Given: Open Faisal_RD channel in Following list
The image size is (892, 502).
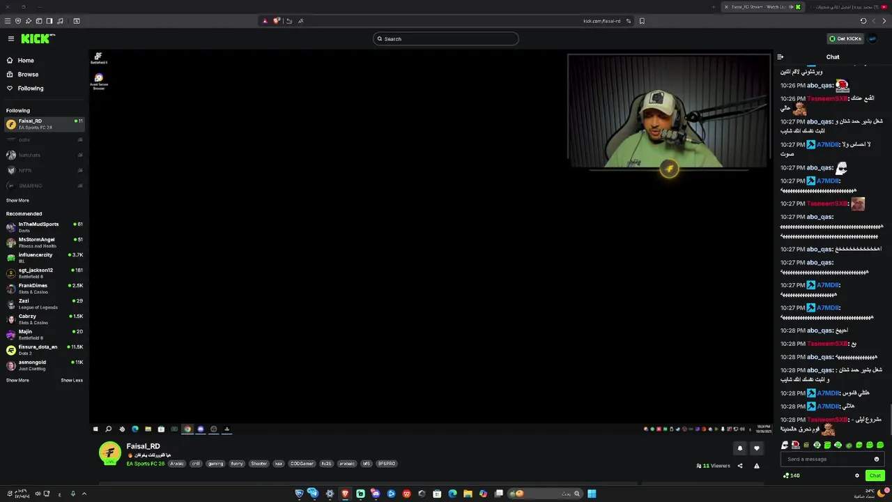Looking at the screenshot, I should point(45,124).
